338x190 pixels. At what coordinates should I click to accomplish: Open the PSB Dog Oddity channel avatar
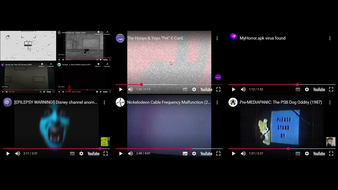point(233,102)
